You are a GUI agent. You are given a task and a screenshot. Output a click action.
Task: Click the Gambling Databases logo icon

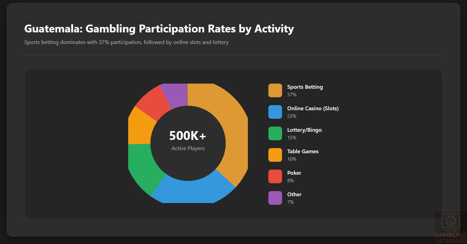[x=450, y=222]
